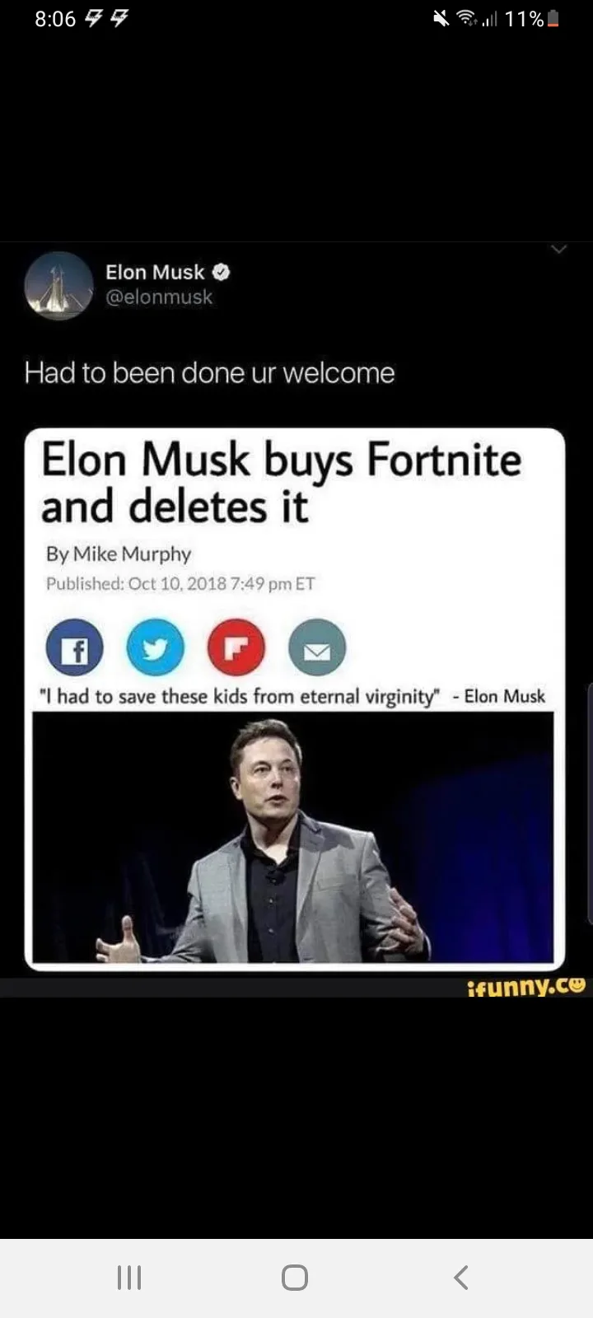The height and width of the screenshot is (1318, 593).
Task: Click the Elon Musk display name
Action: (155, 272)
